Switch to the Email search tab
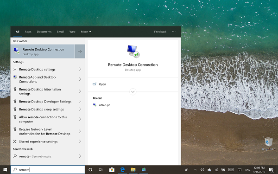Screen dimensions: 278x174 (x=60, y=32)
